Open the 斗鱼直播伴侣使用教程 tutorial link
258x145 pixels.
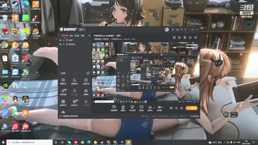[70, 116]
